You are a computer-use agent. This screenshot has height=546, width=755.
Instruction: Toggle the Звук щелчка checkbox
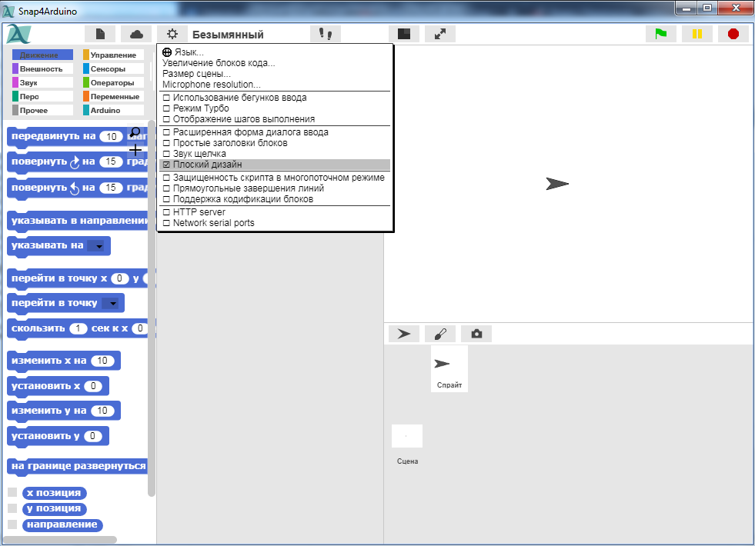click(166, 154)
